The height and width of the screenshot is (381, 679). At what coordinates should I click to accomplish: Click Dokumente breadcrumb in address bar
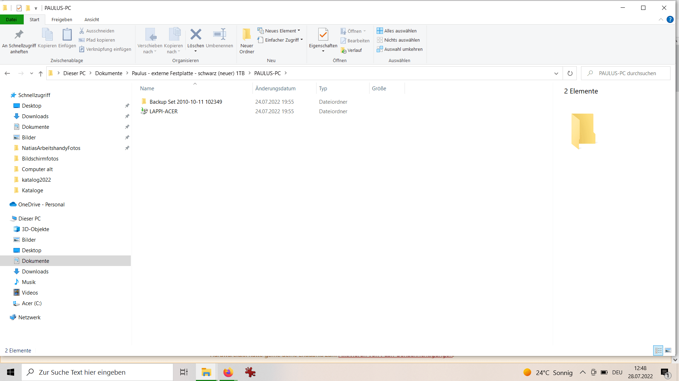[109, 73]
